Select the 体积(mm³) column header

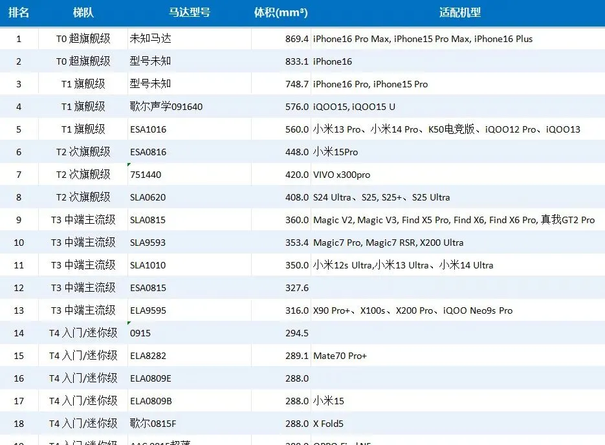pos(281,12)
